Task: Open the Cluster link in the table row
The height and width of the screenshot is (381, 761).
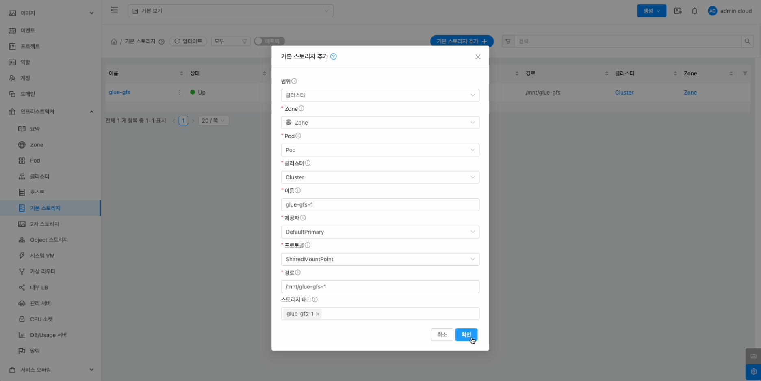Action: (624, 93)
